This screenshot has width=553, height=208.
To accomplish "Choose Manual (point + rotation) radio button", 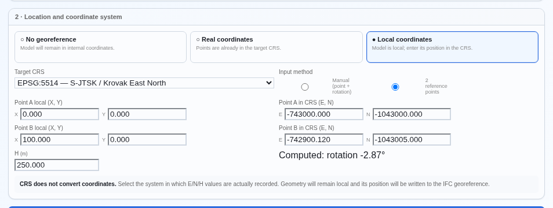I will 305,87.
